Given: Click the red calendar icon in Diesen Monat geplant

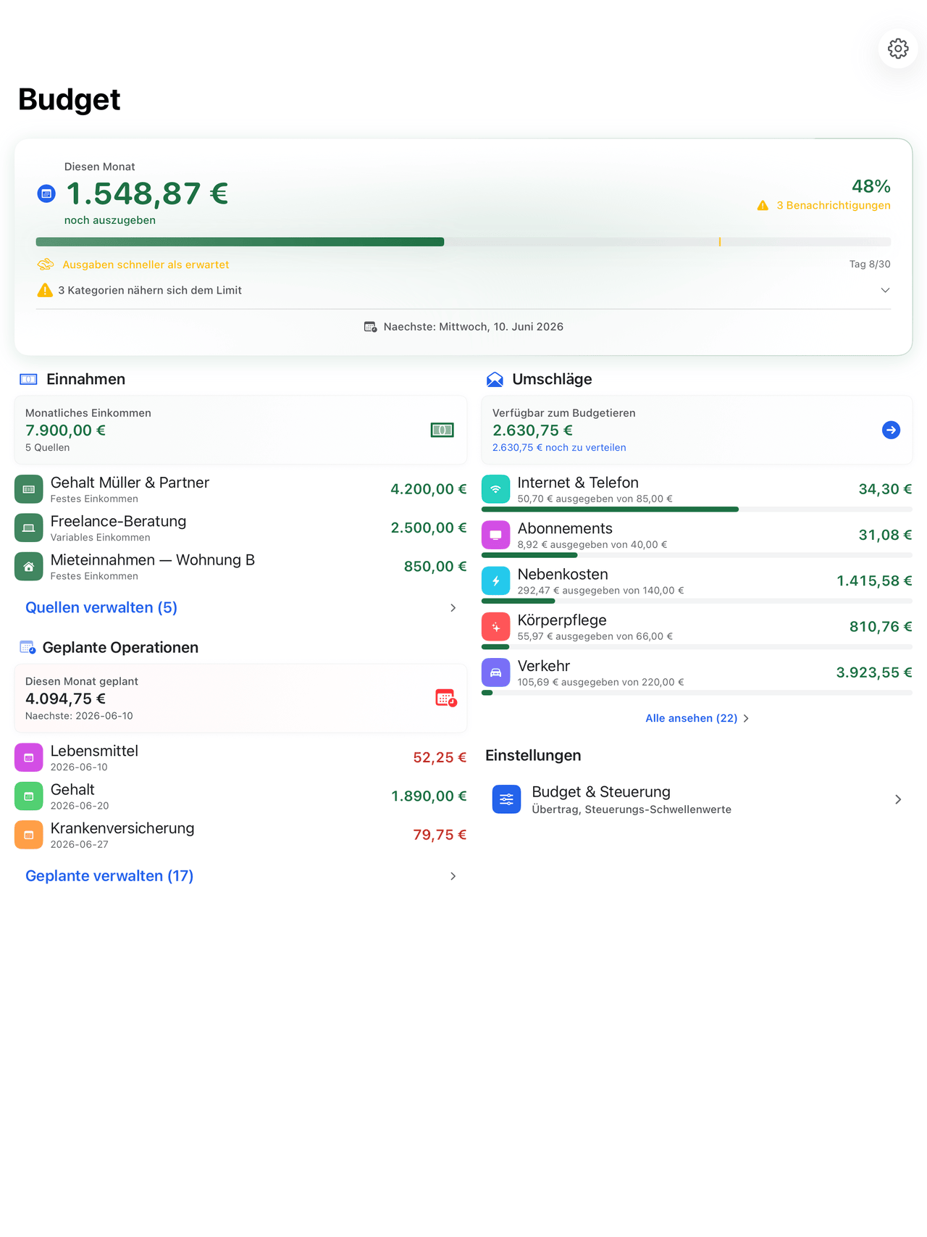Looking at the screenshot, I should coord(445,698).
